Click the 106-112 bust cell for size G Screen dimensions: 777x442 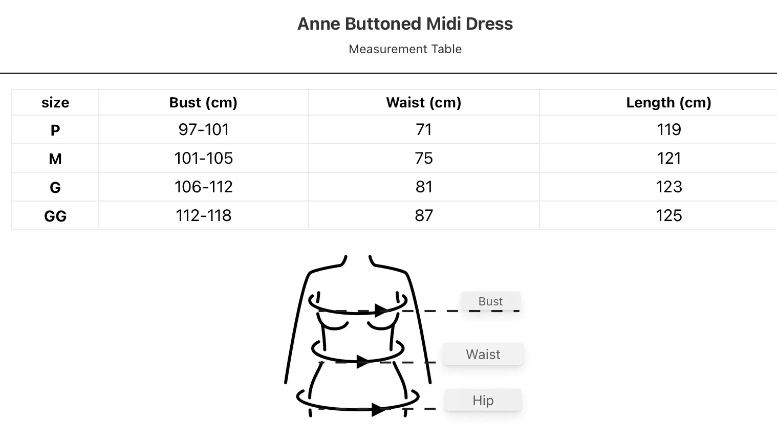pyautogui.click(x=203, y=187)
